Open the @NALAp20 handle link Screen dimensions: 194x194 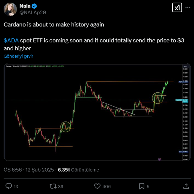[x=33, y=13]
